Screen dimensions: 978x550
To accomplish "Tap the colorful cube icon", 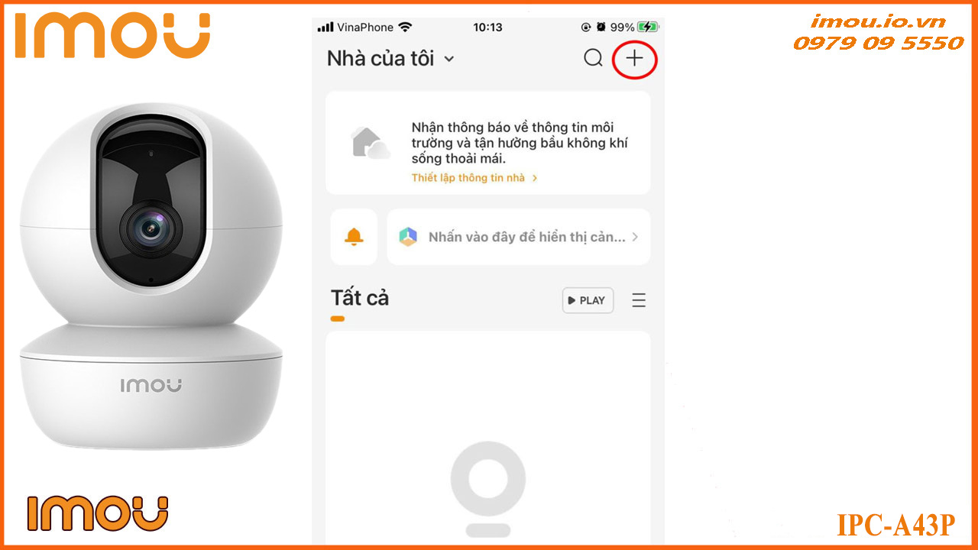I will pos(408,237).
